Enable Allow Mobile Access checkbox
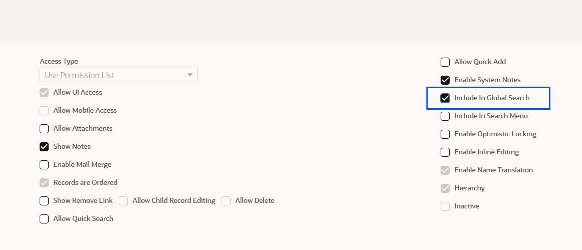 pyautogui.click(x=44, y=111)
